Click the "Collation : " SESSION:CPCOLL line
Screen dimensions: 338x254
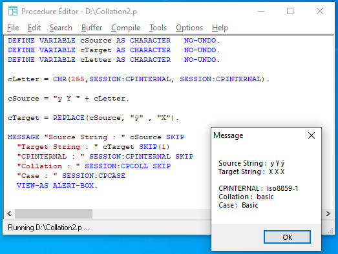(94, 166)
